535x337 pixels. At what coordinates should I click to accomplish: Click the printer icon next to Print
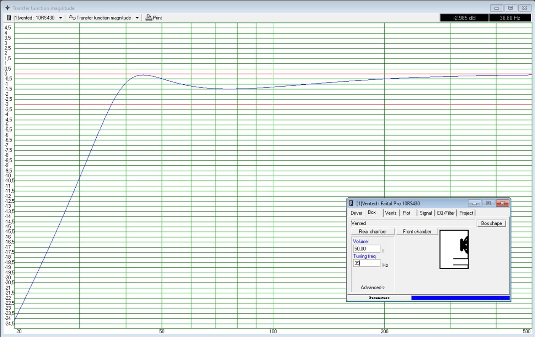149,18
